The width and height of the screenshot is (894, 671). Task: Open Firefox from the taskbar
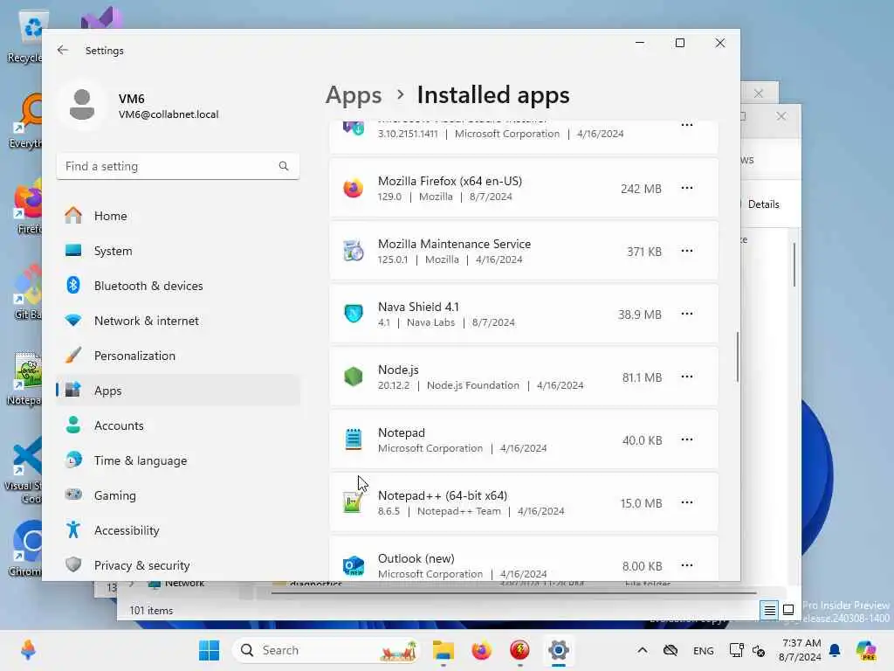[x=482, y=650]
